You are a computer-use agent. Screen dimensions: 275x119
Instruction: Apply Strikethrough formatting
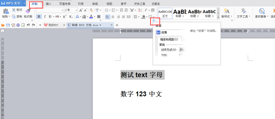point(57,16)
